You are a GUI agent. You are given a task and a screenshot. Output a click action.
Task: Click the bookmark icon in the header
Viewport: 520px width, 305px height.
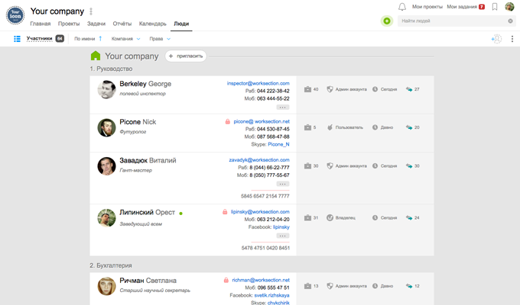tap(495, 7)
